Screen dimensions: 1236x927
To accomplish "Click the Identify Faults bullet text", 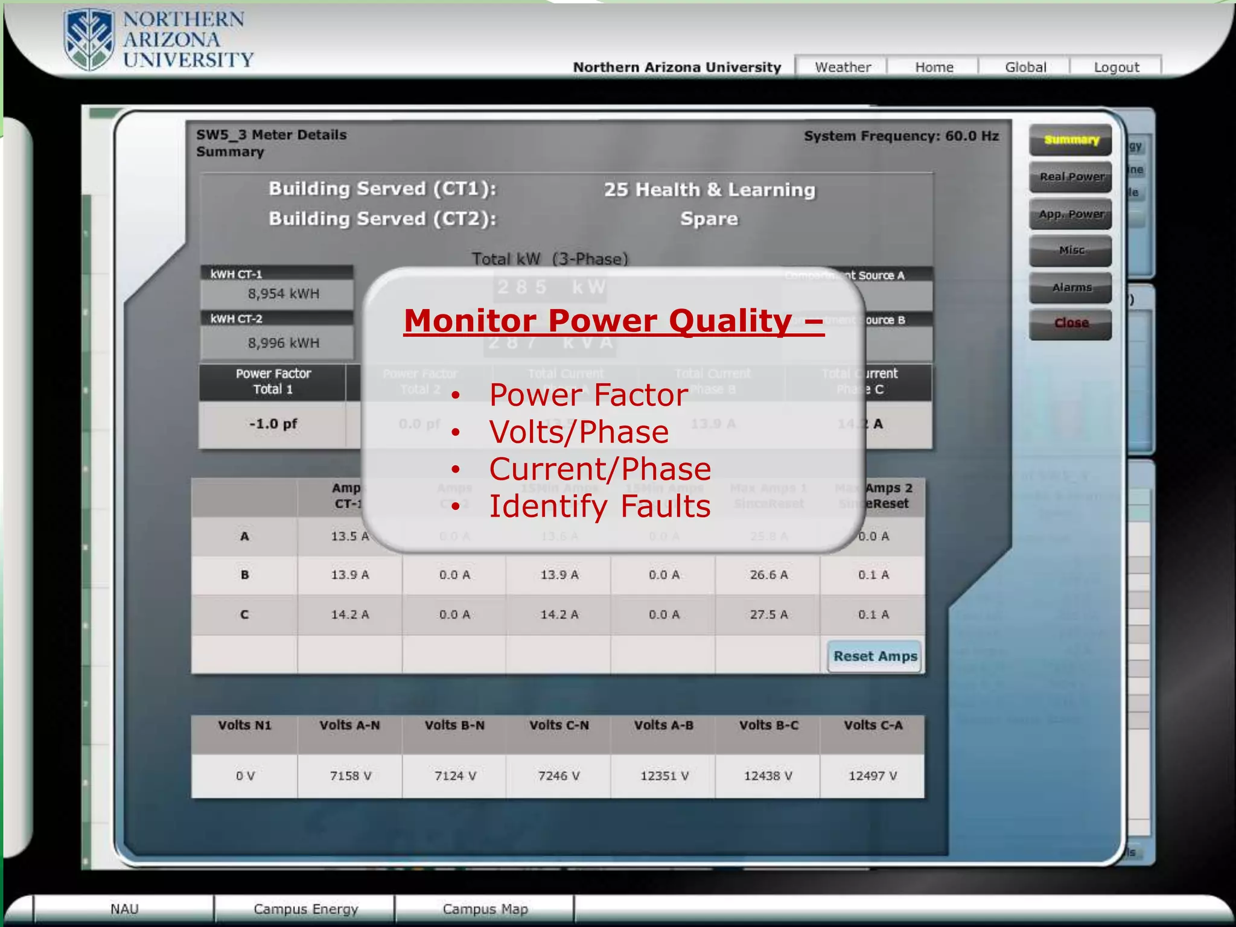I will pyautogui.click(x=600, y=506).
